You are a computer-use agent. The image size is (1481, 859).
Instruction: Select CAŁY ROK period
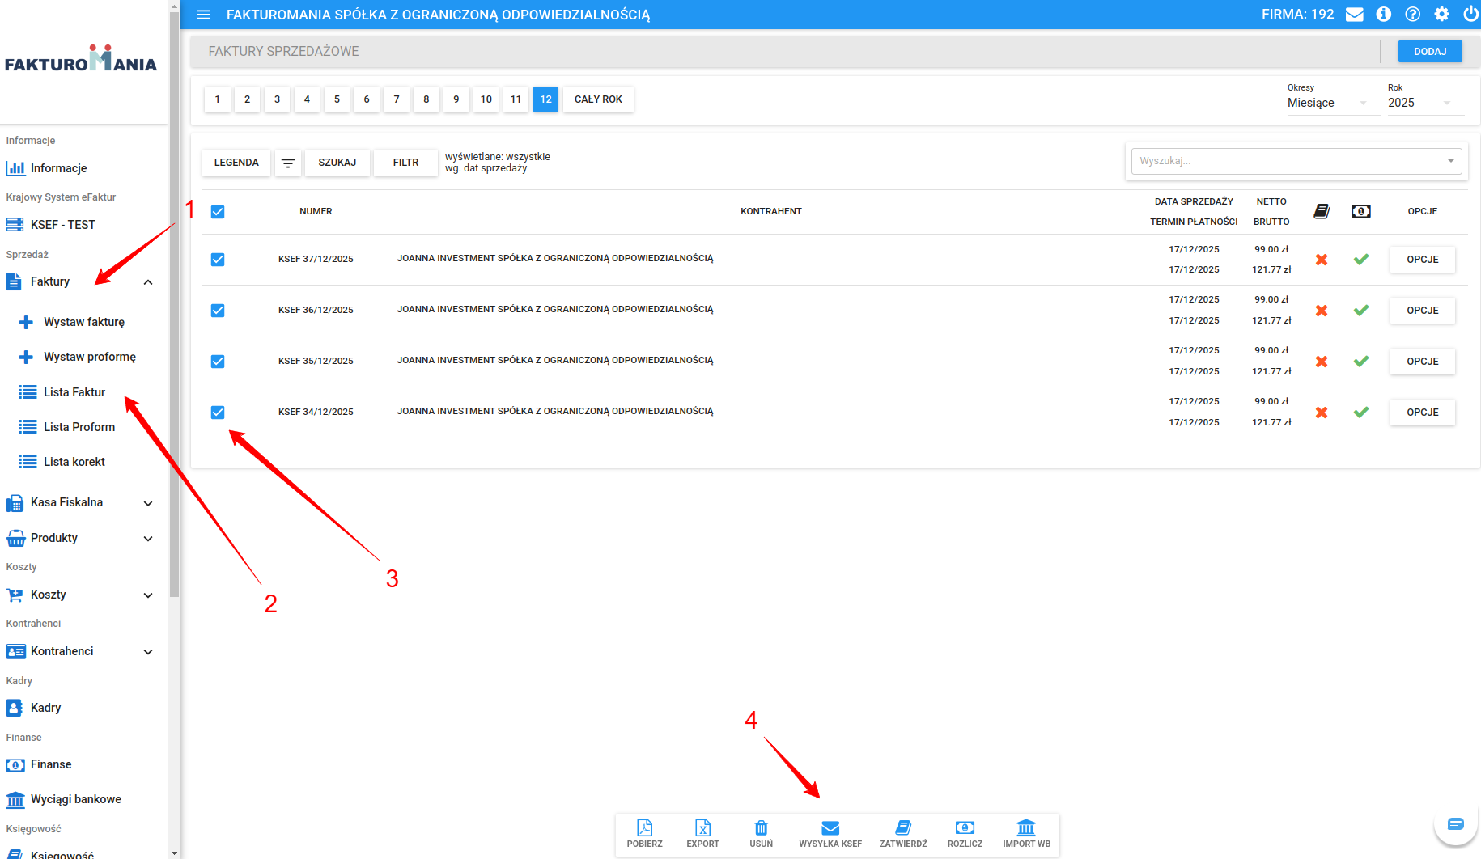click(x=598, y=99)
